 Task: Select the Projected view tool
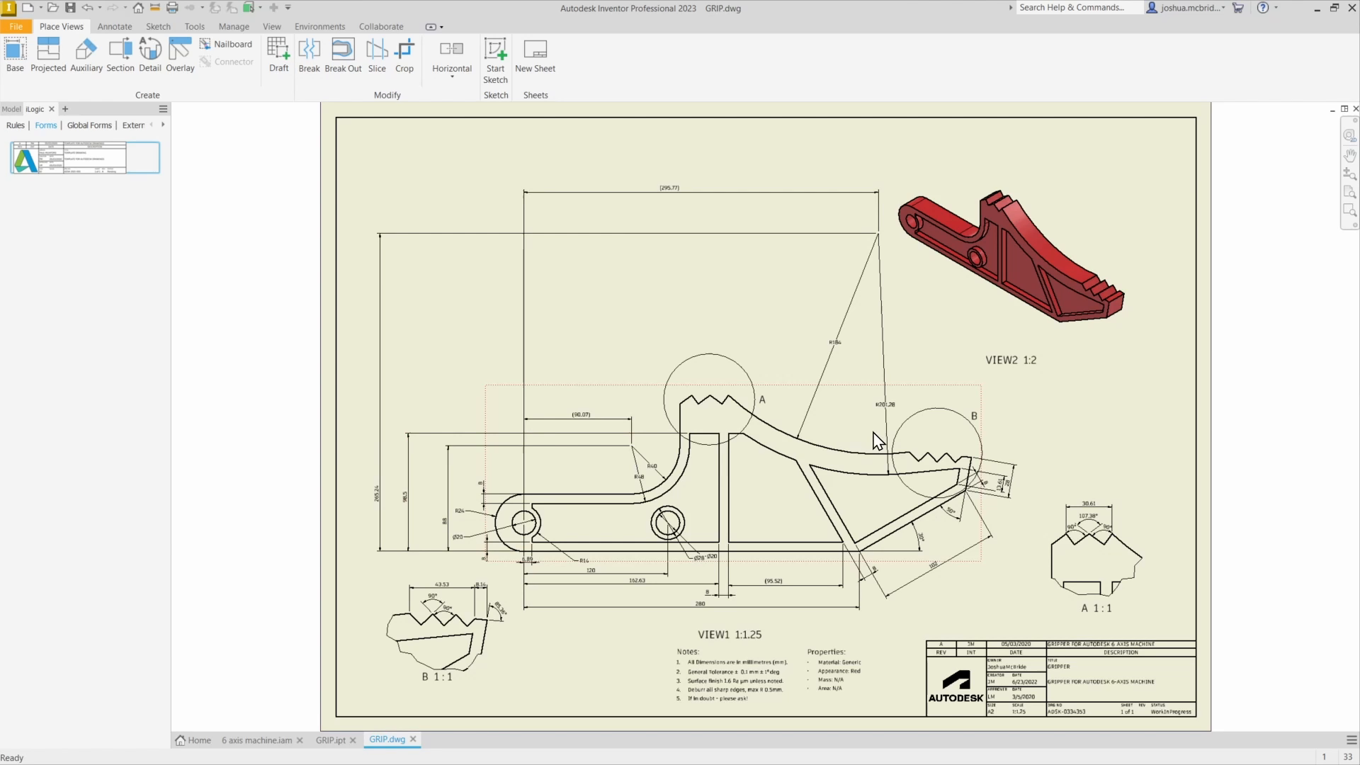[48, 53]
